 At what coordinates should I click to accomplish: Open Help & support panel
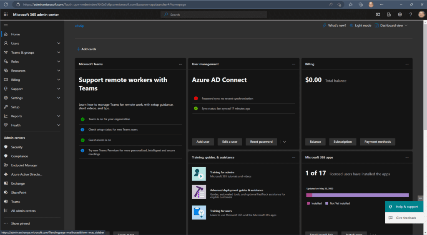[x=404, y=207]
